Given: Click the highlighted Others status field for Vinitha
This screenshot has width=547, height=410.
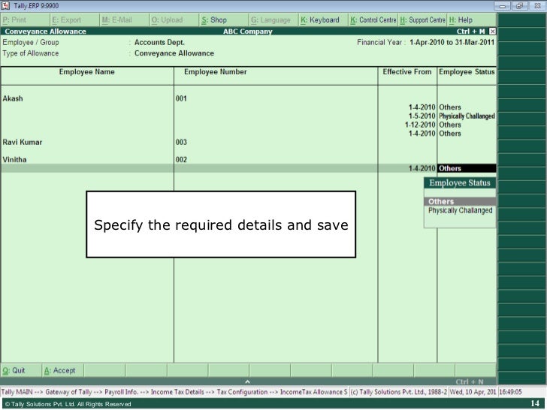Looking at the screenshot, I should pos(467,168).
